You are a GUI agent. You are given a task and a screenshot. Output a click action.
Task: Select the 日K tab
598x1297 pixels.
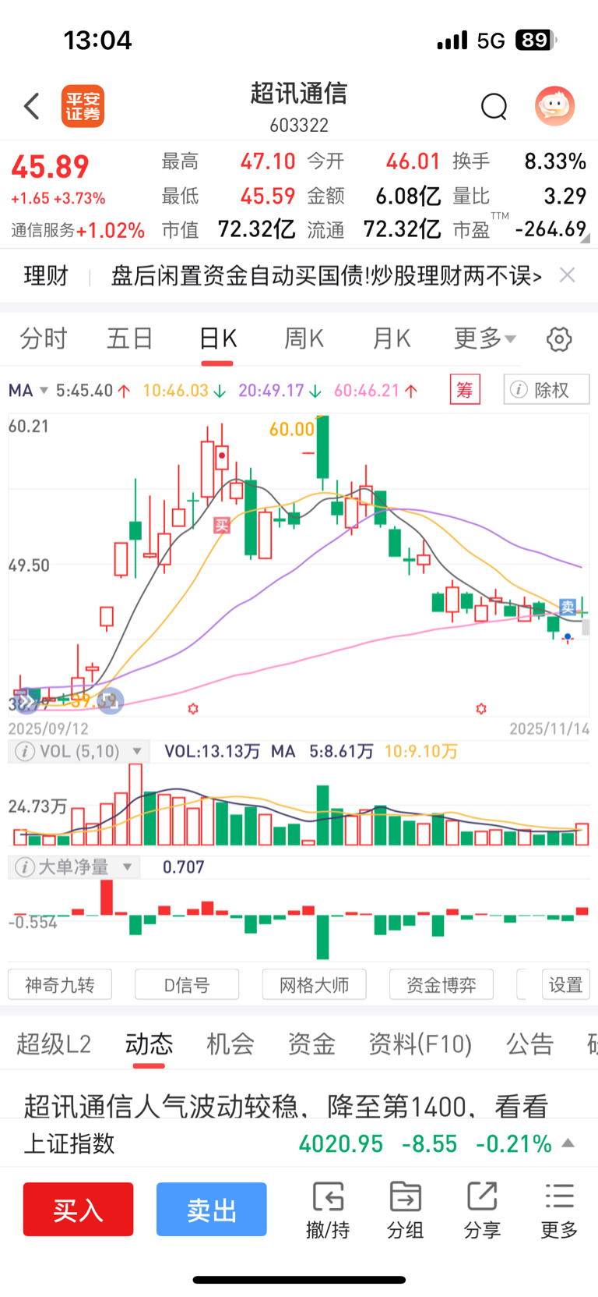pyautogui.click(x=217, y=338)
